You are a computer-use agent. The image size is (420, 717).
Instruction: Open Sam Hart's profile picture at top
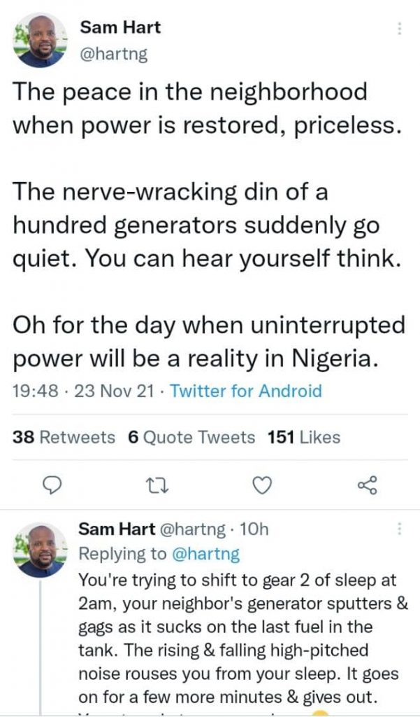[x=41, y=40]
